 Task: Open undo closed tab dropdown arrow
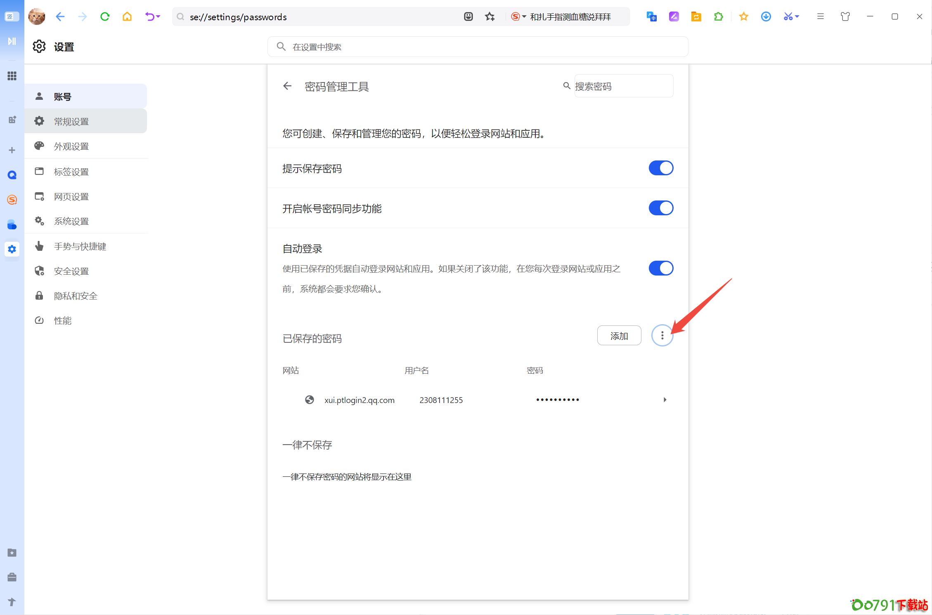click(158, 17)
